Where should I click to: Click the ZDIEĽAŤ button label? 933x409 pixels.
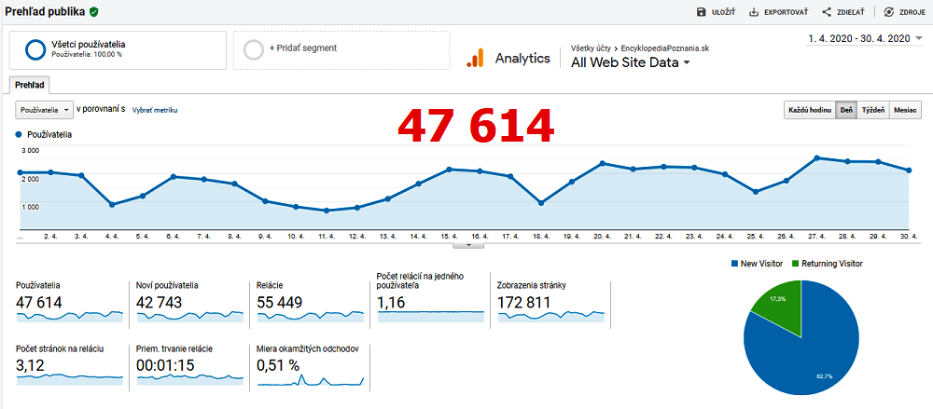852,12
